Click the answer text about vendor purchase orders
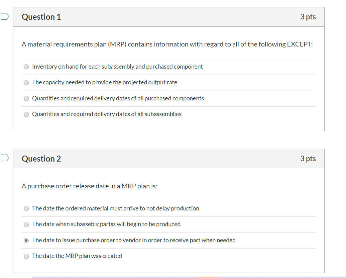This screenshot has height=278, width=346. [134, 240]
